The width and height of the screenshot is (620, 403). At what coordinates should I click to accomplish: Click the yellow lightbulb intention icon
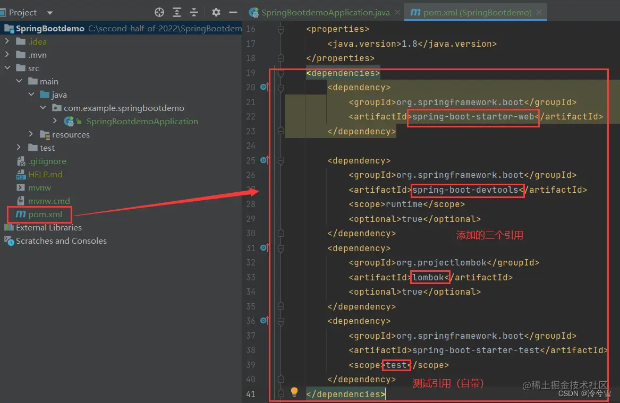pos(294,391)
